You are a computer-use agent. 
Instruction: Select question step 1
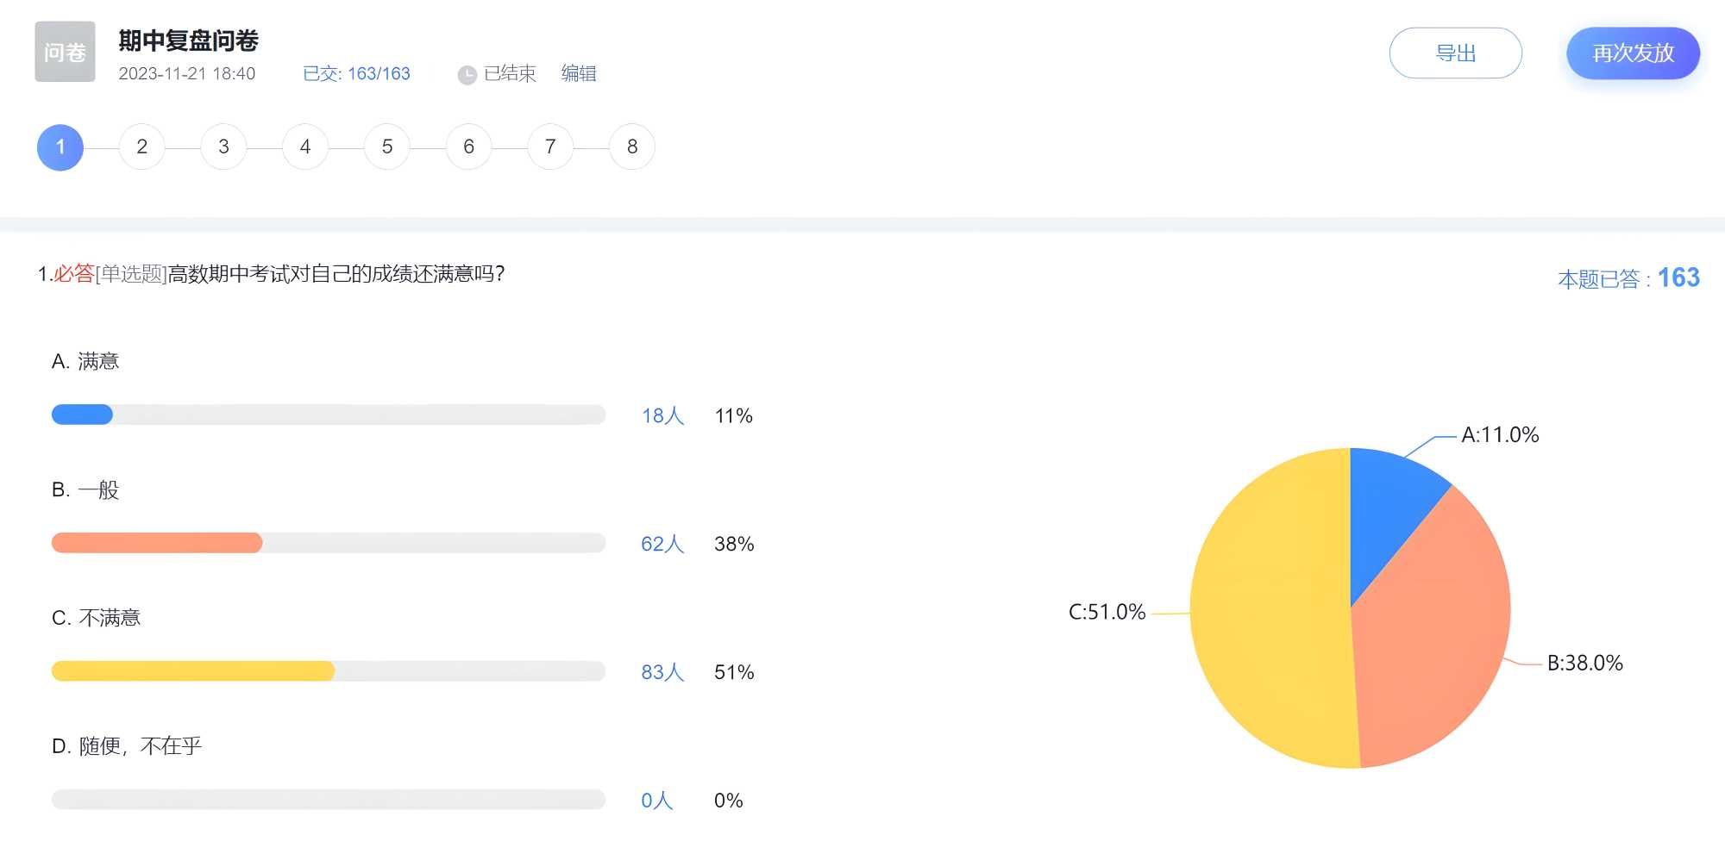tap(60, 147)
